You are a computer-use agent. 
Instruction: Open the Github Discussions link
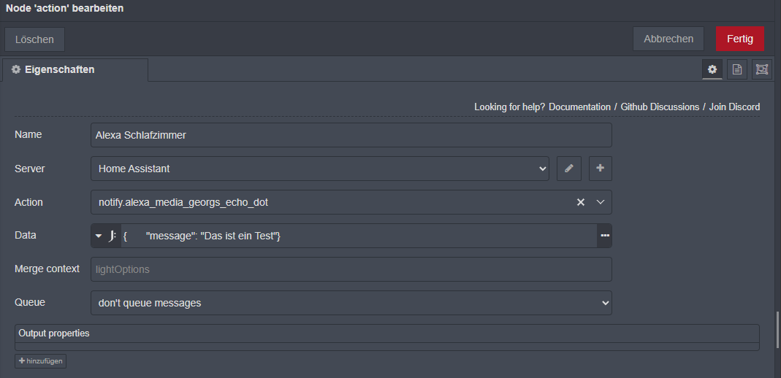pos(660,107)
